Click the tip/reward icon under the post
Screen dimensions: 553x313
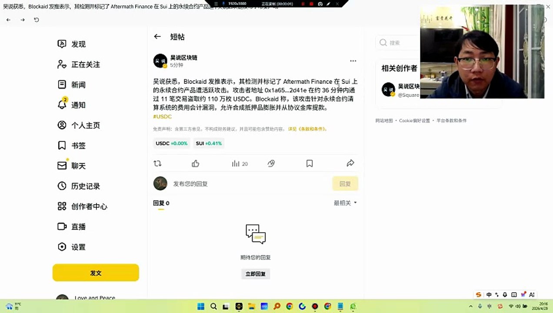point(271,163)
